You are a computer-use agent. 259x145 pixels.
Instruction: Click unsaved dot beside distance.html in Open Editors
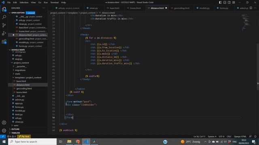click(13, 35)
